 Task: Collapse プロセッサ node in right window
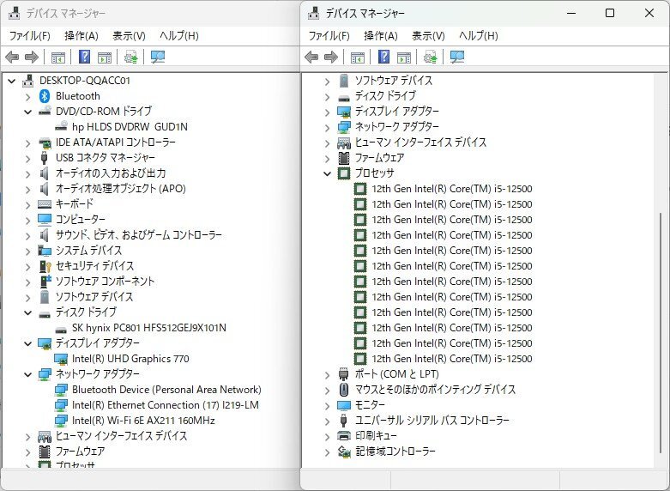click(328, 173)
